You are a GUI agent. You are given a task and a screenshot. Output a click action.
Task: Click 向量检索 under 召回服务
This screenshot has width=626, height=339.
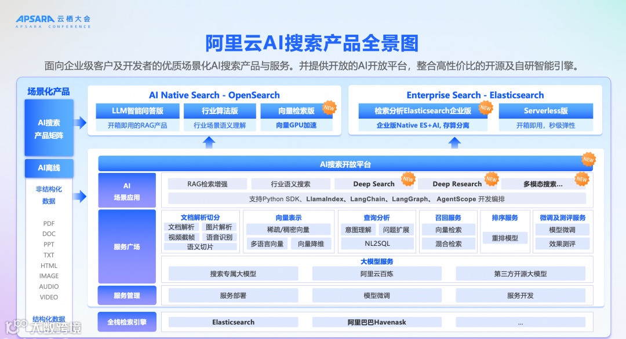(448, 230)
